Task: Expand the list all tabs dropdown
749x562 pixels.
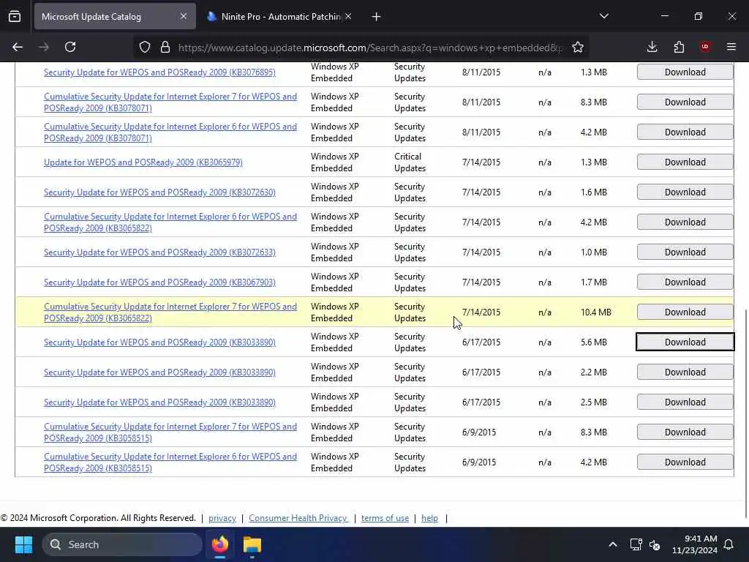Action: pyautogui.click(x=604, y=16)
